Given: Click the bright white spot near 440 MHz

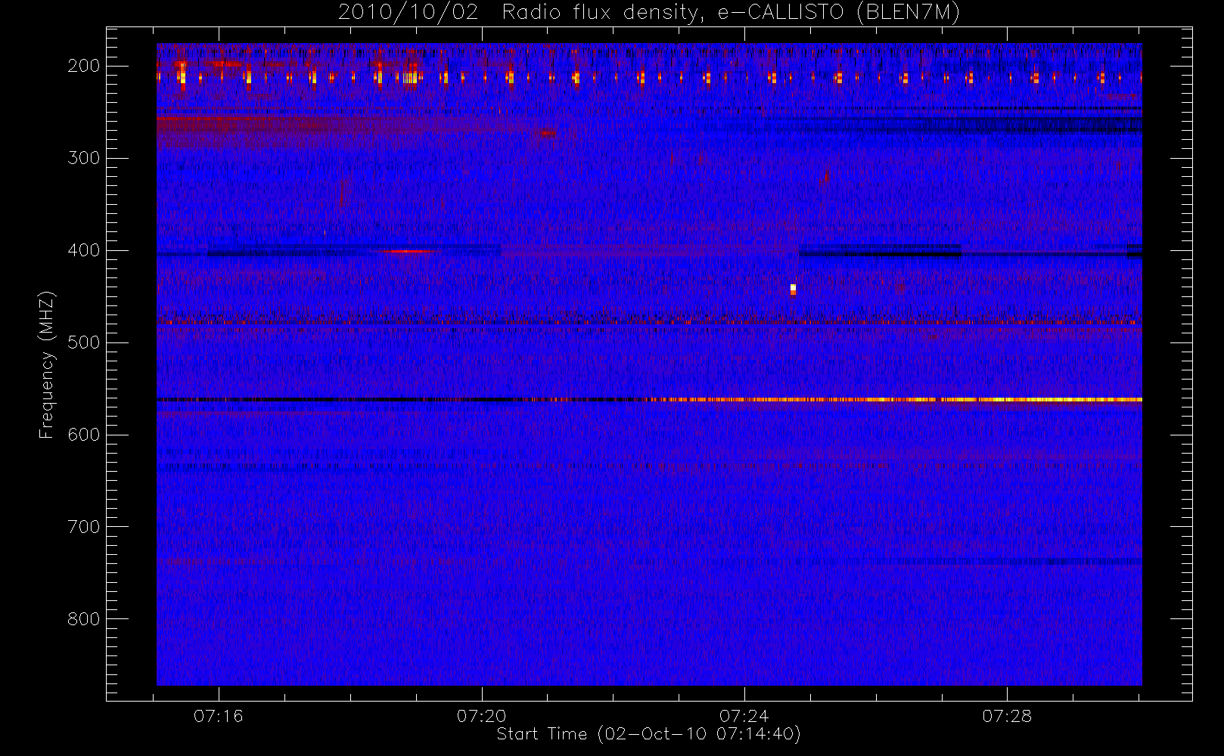Looking at the screenshot, I should (x=793, y=289).
